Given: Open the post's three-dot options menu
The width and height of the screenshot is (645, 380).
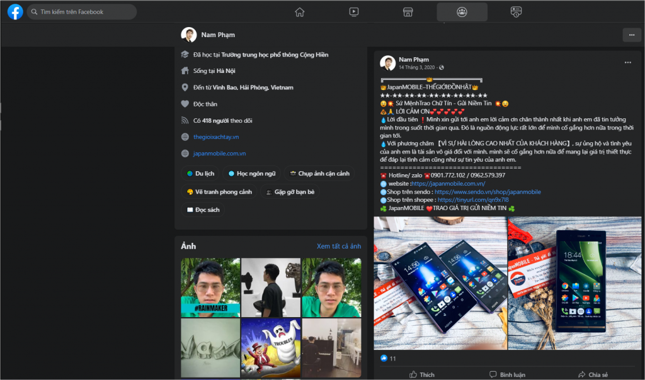Looking at the screenshot, I should point(627,63).
